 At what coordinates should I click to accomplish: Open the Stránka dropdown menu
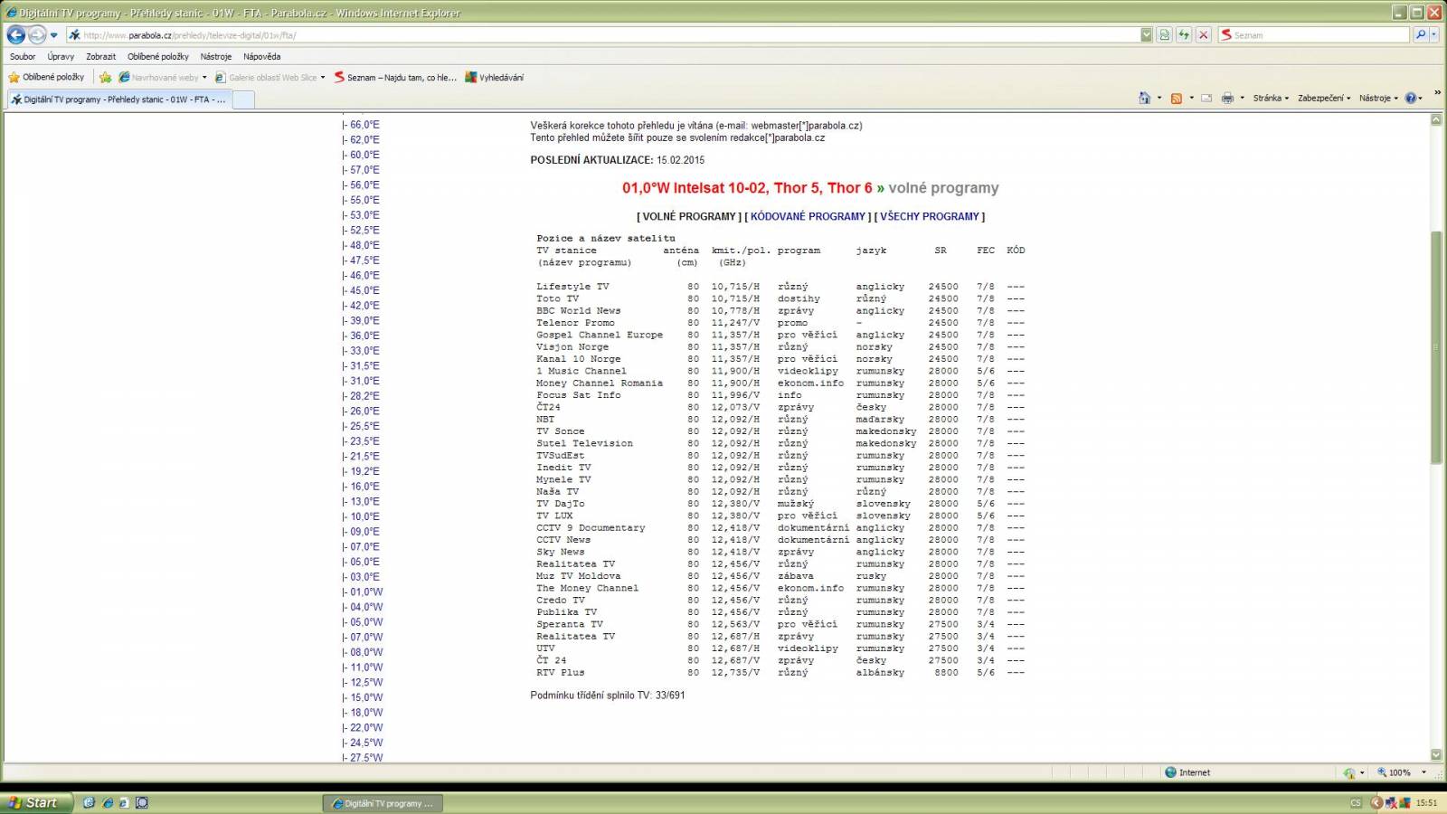coord(1271,98)
